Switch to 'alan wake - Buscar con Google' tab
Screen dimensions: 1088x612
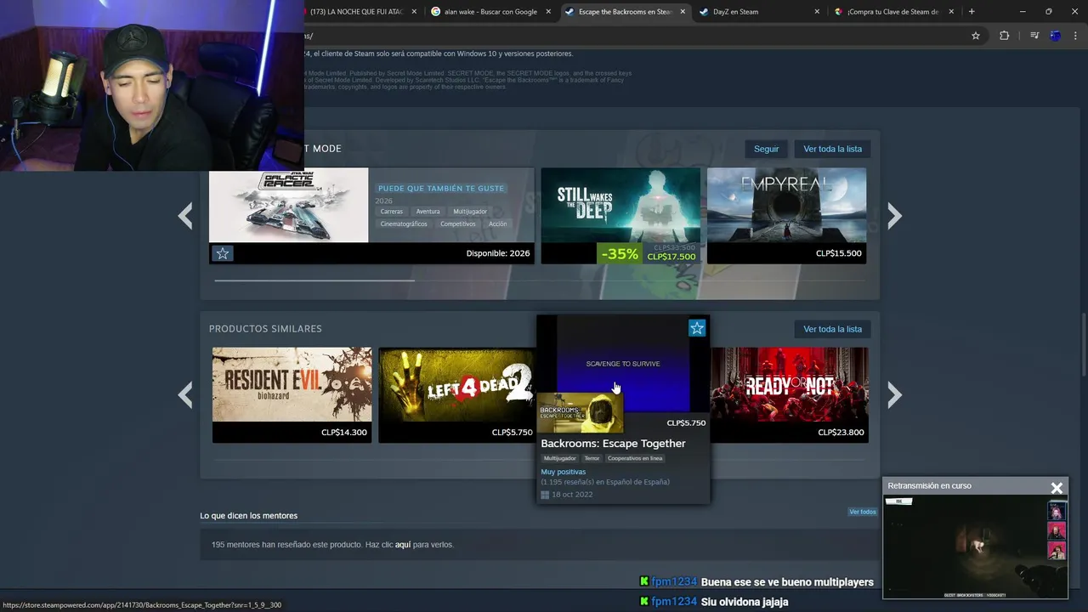[x=489, y=12]
